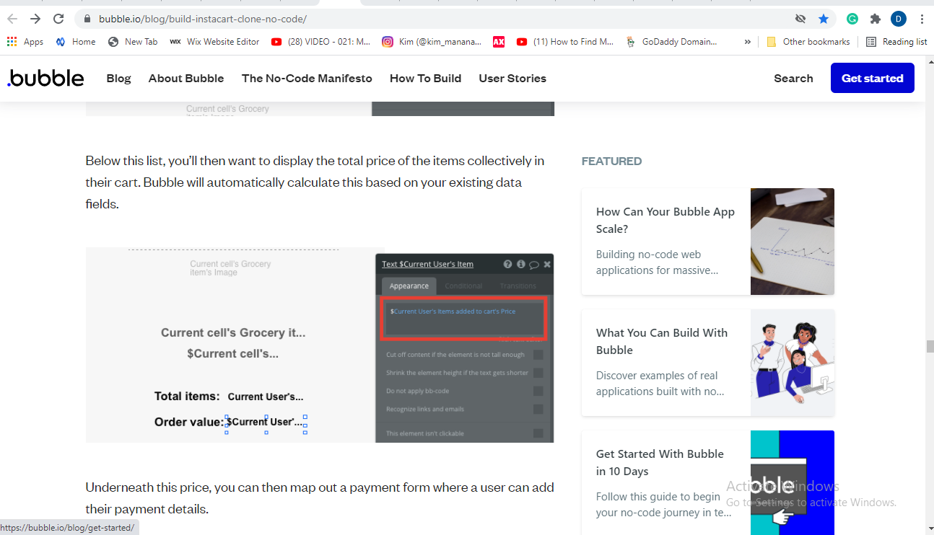Expand the hidden bookmarks chevron
Image resolution: width=934 pixels, height=535 pixels.
click(747, 42)
